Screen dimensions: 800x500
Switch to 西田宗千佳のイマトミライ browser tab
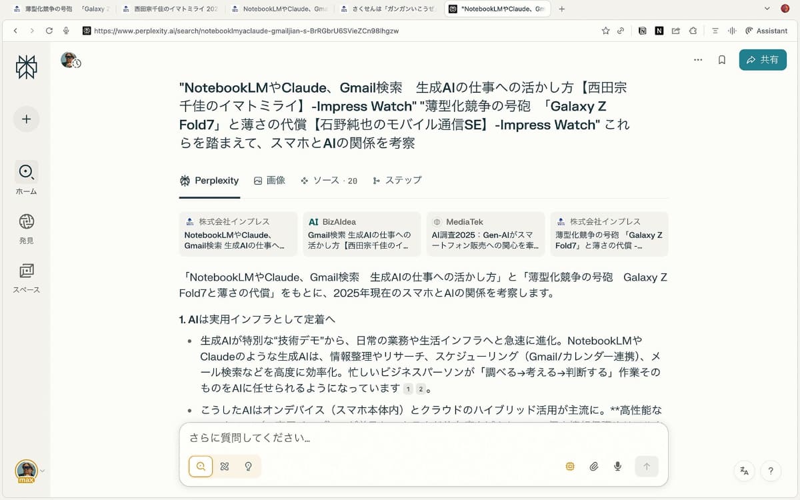pos(170,9)
